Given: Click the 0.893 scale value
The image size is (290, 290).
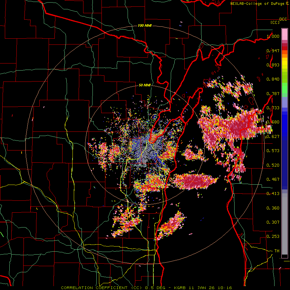Looking at the screenshot, I should click(273, 65).
